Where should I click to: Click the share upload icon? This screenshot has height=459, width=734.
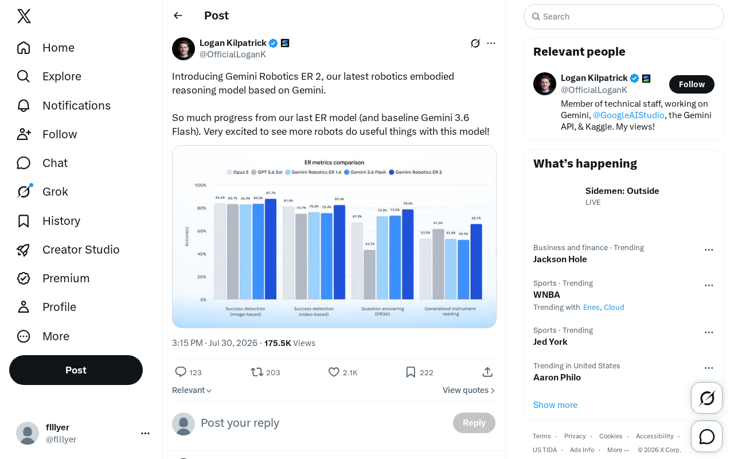tap(487, 372)
